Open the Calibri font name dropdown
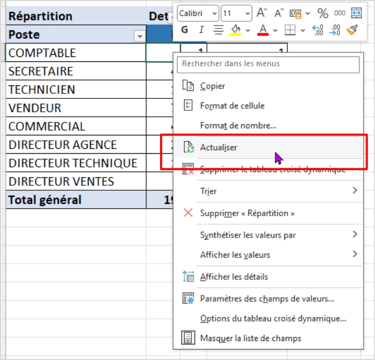375x360 pixels. coord(214,13)
